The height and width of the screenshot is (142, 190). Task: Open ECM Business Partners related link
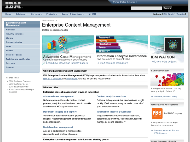20,81
